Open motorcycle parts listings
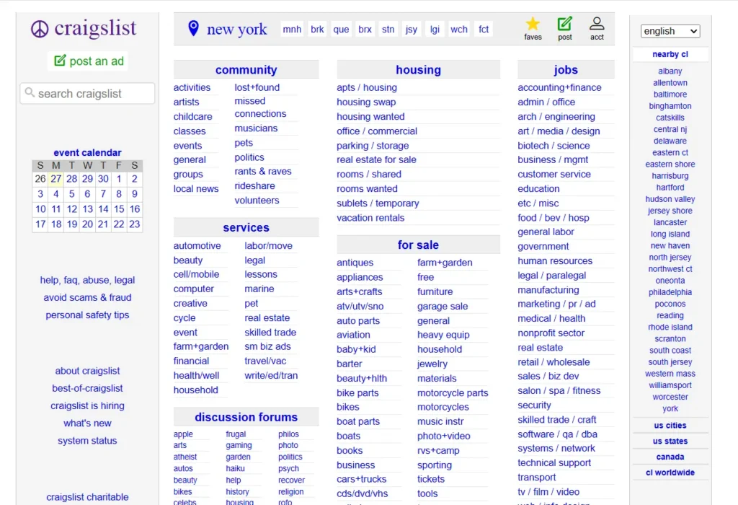Image resolution: width=738 pixels, height=505 pixels. click(453, 393)
